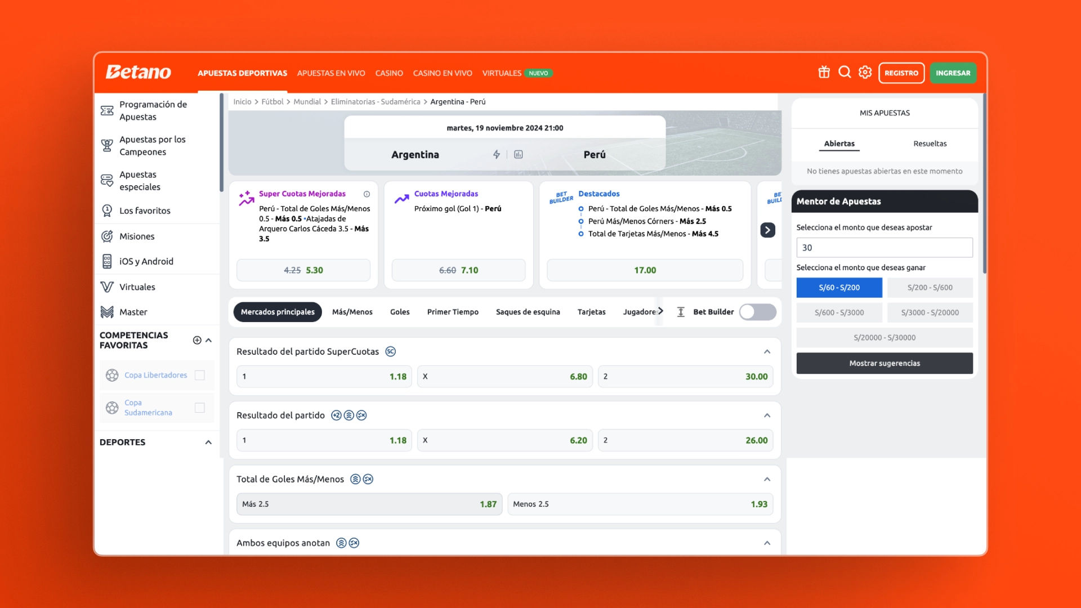Image resolution: width=1081 pixels, height=608 pixels.
Task: Click the Copa Libertadores ball icon
Action: tap(112, 375)
